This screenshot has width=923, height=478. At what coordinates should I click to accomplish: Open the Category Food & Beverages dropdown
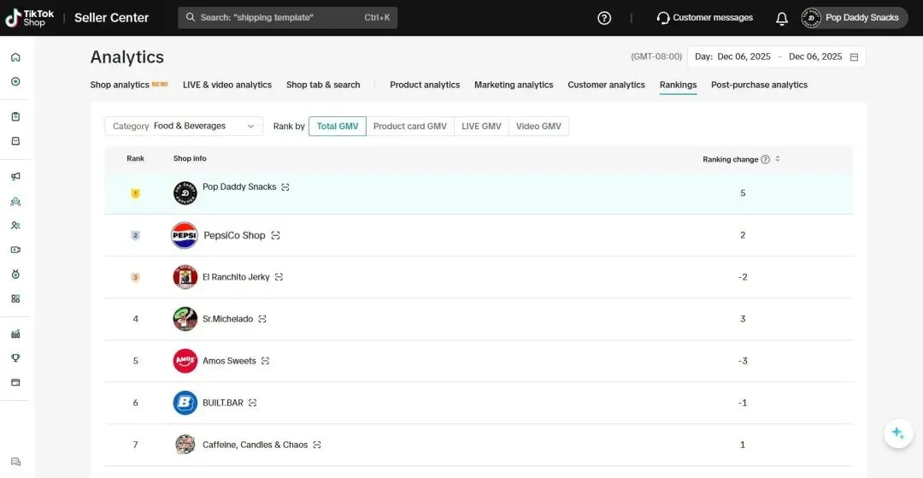tap(185, 126)
